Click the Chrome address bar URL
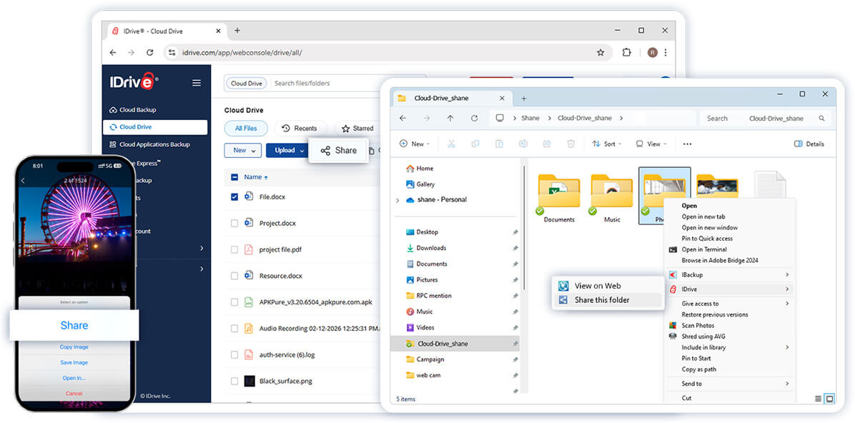This screenshot has width=855, height=423. point(242,53)
